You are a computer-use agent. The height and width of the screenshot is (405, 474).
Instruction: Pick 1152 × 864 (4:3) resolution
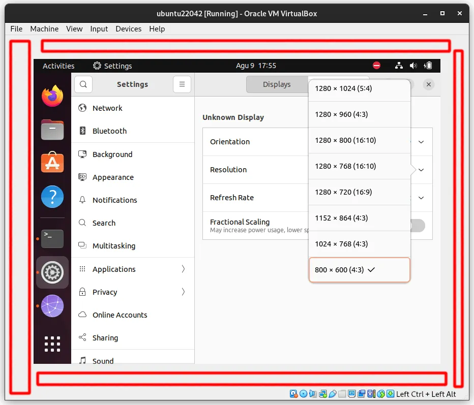click(360, 218)
